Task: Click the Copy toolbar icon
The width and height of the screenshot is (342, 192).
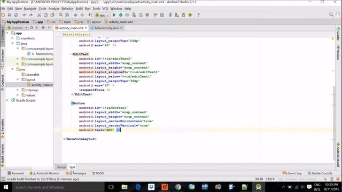Action: (x=45, y=15)
